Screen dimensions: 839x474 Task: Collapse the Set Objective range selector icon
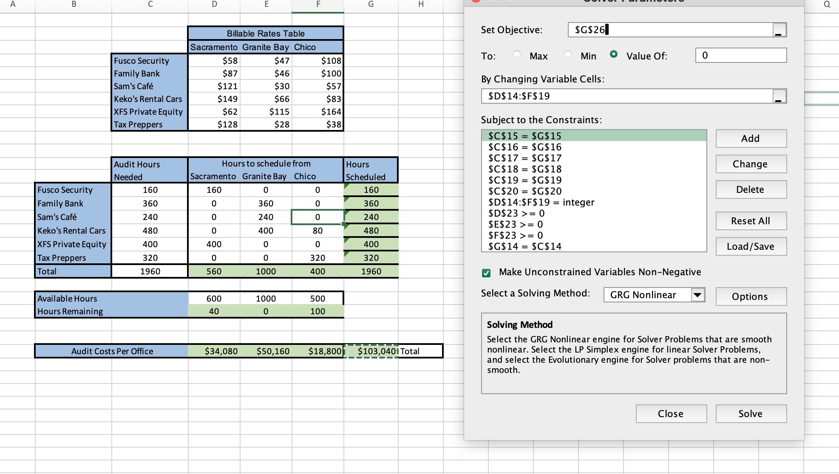point(779,30)
